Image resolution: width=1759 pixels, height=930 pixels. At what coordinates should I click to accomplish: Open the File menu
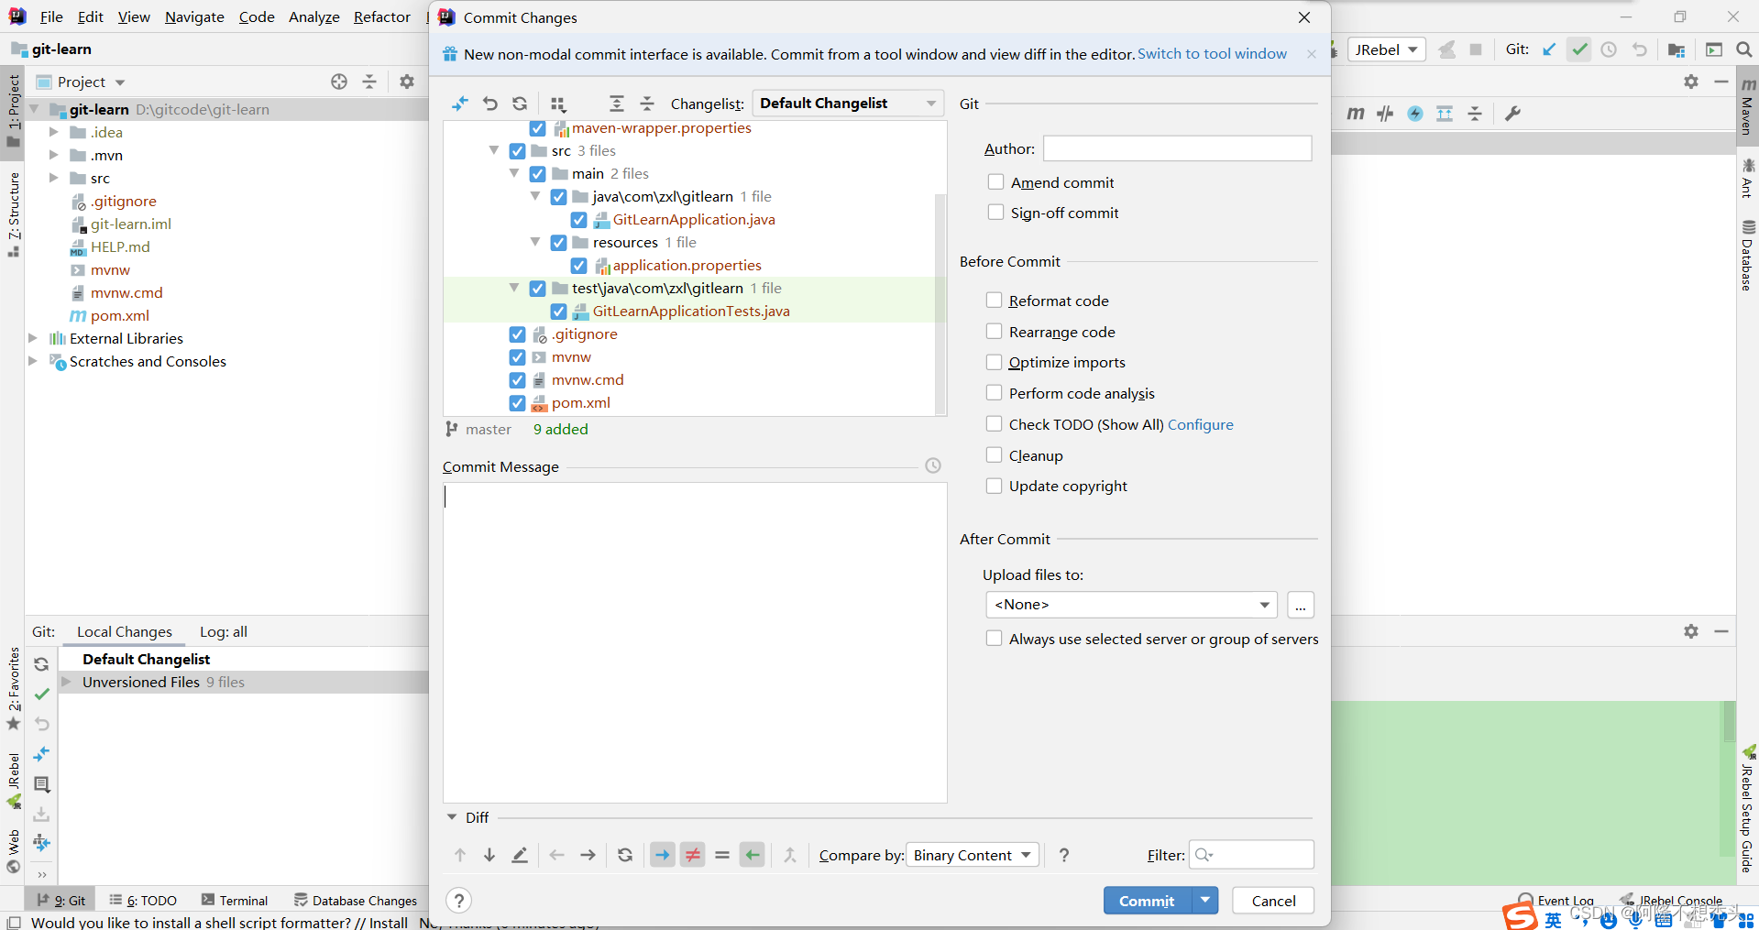pyautogui.click(x=51, y=16)
